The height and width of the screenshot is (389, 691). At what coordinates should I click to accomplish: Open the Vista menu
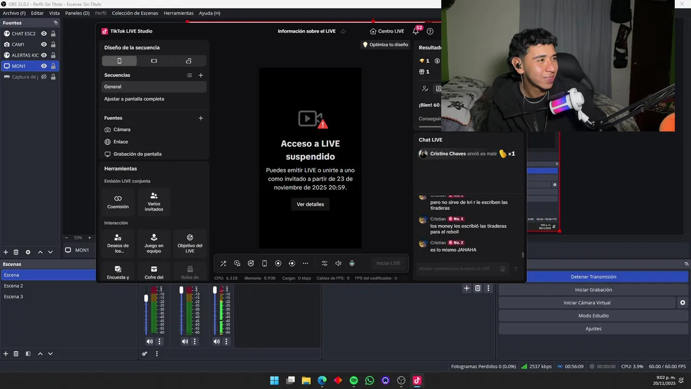pyautogui.click(x=55, y=13)
